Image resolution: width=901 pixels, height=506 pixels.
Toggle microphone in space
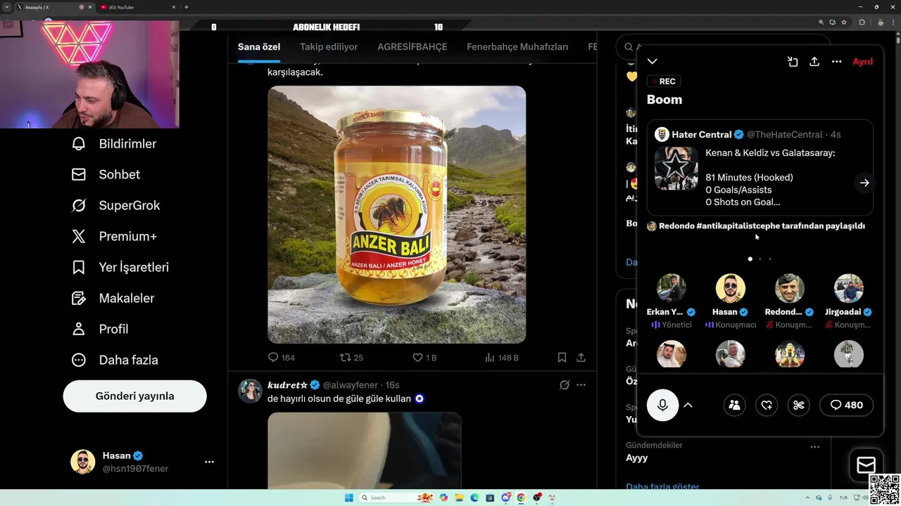tap(662, 405)
